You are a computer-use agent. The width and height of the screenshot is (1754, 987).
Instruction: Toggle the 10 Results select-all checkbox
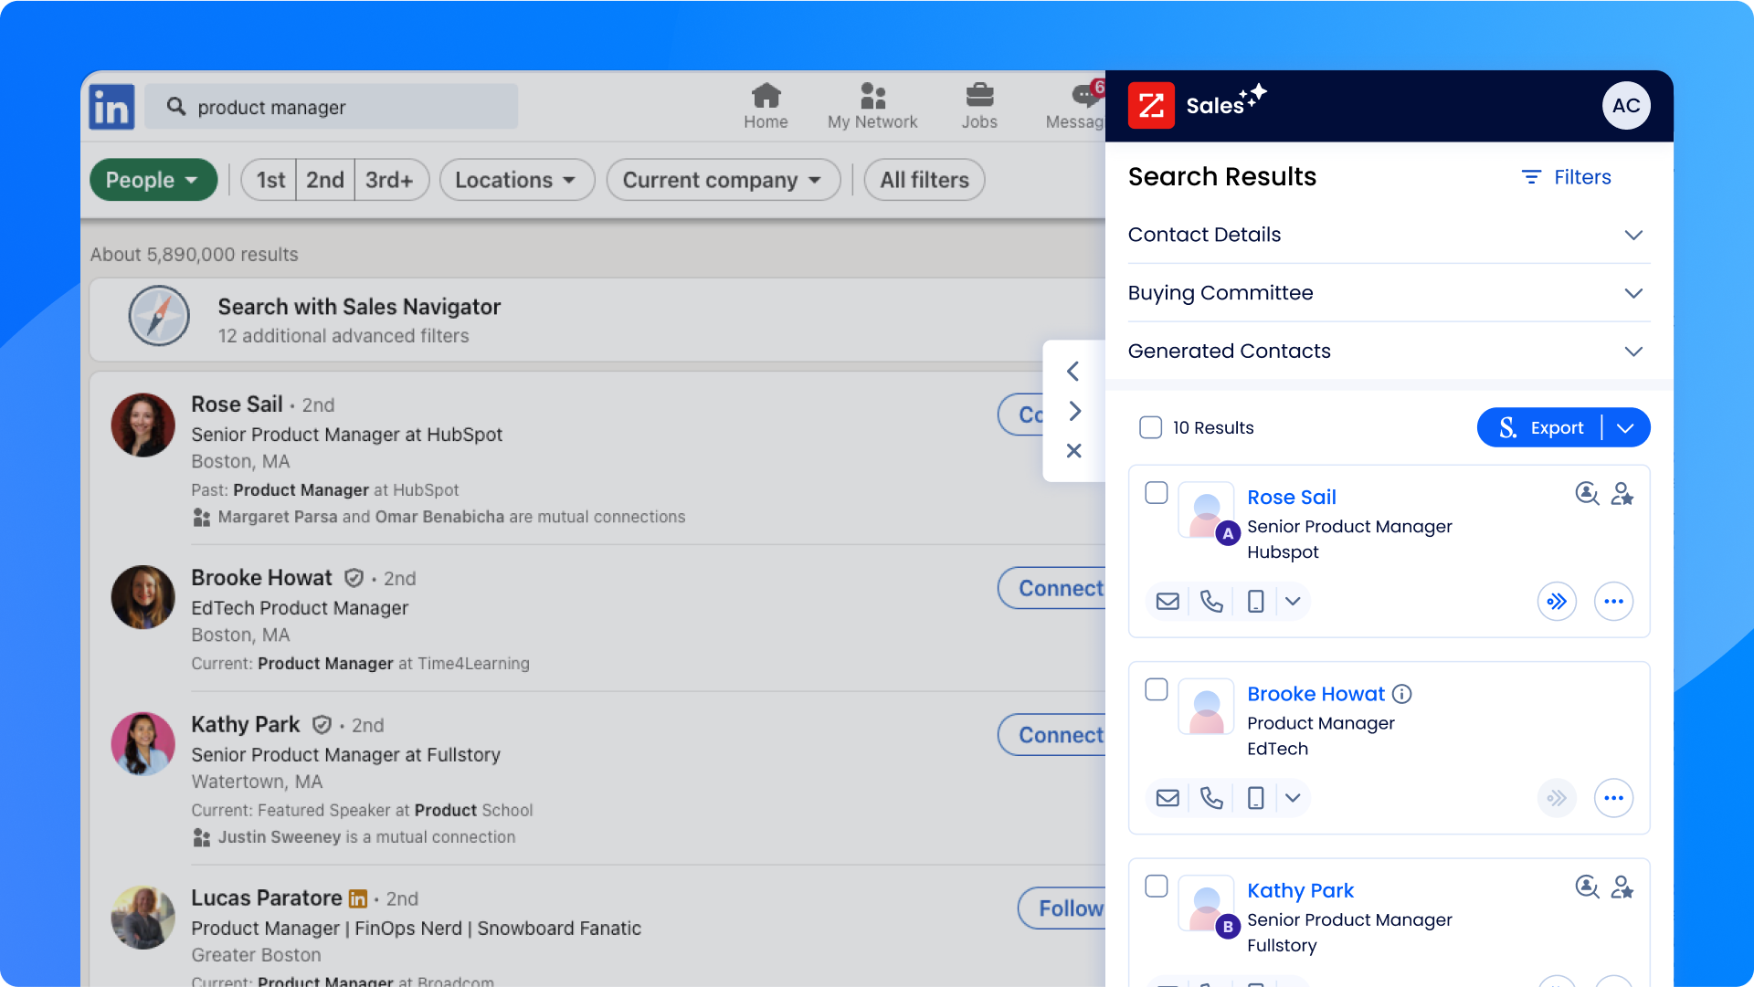point(1151,427)
